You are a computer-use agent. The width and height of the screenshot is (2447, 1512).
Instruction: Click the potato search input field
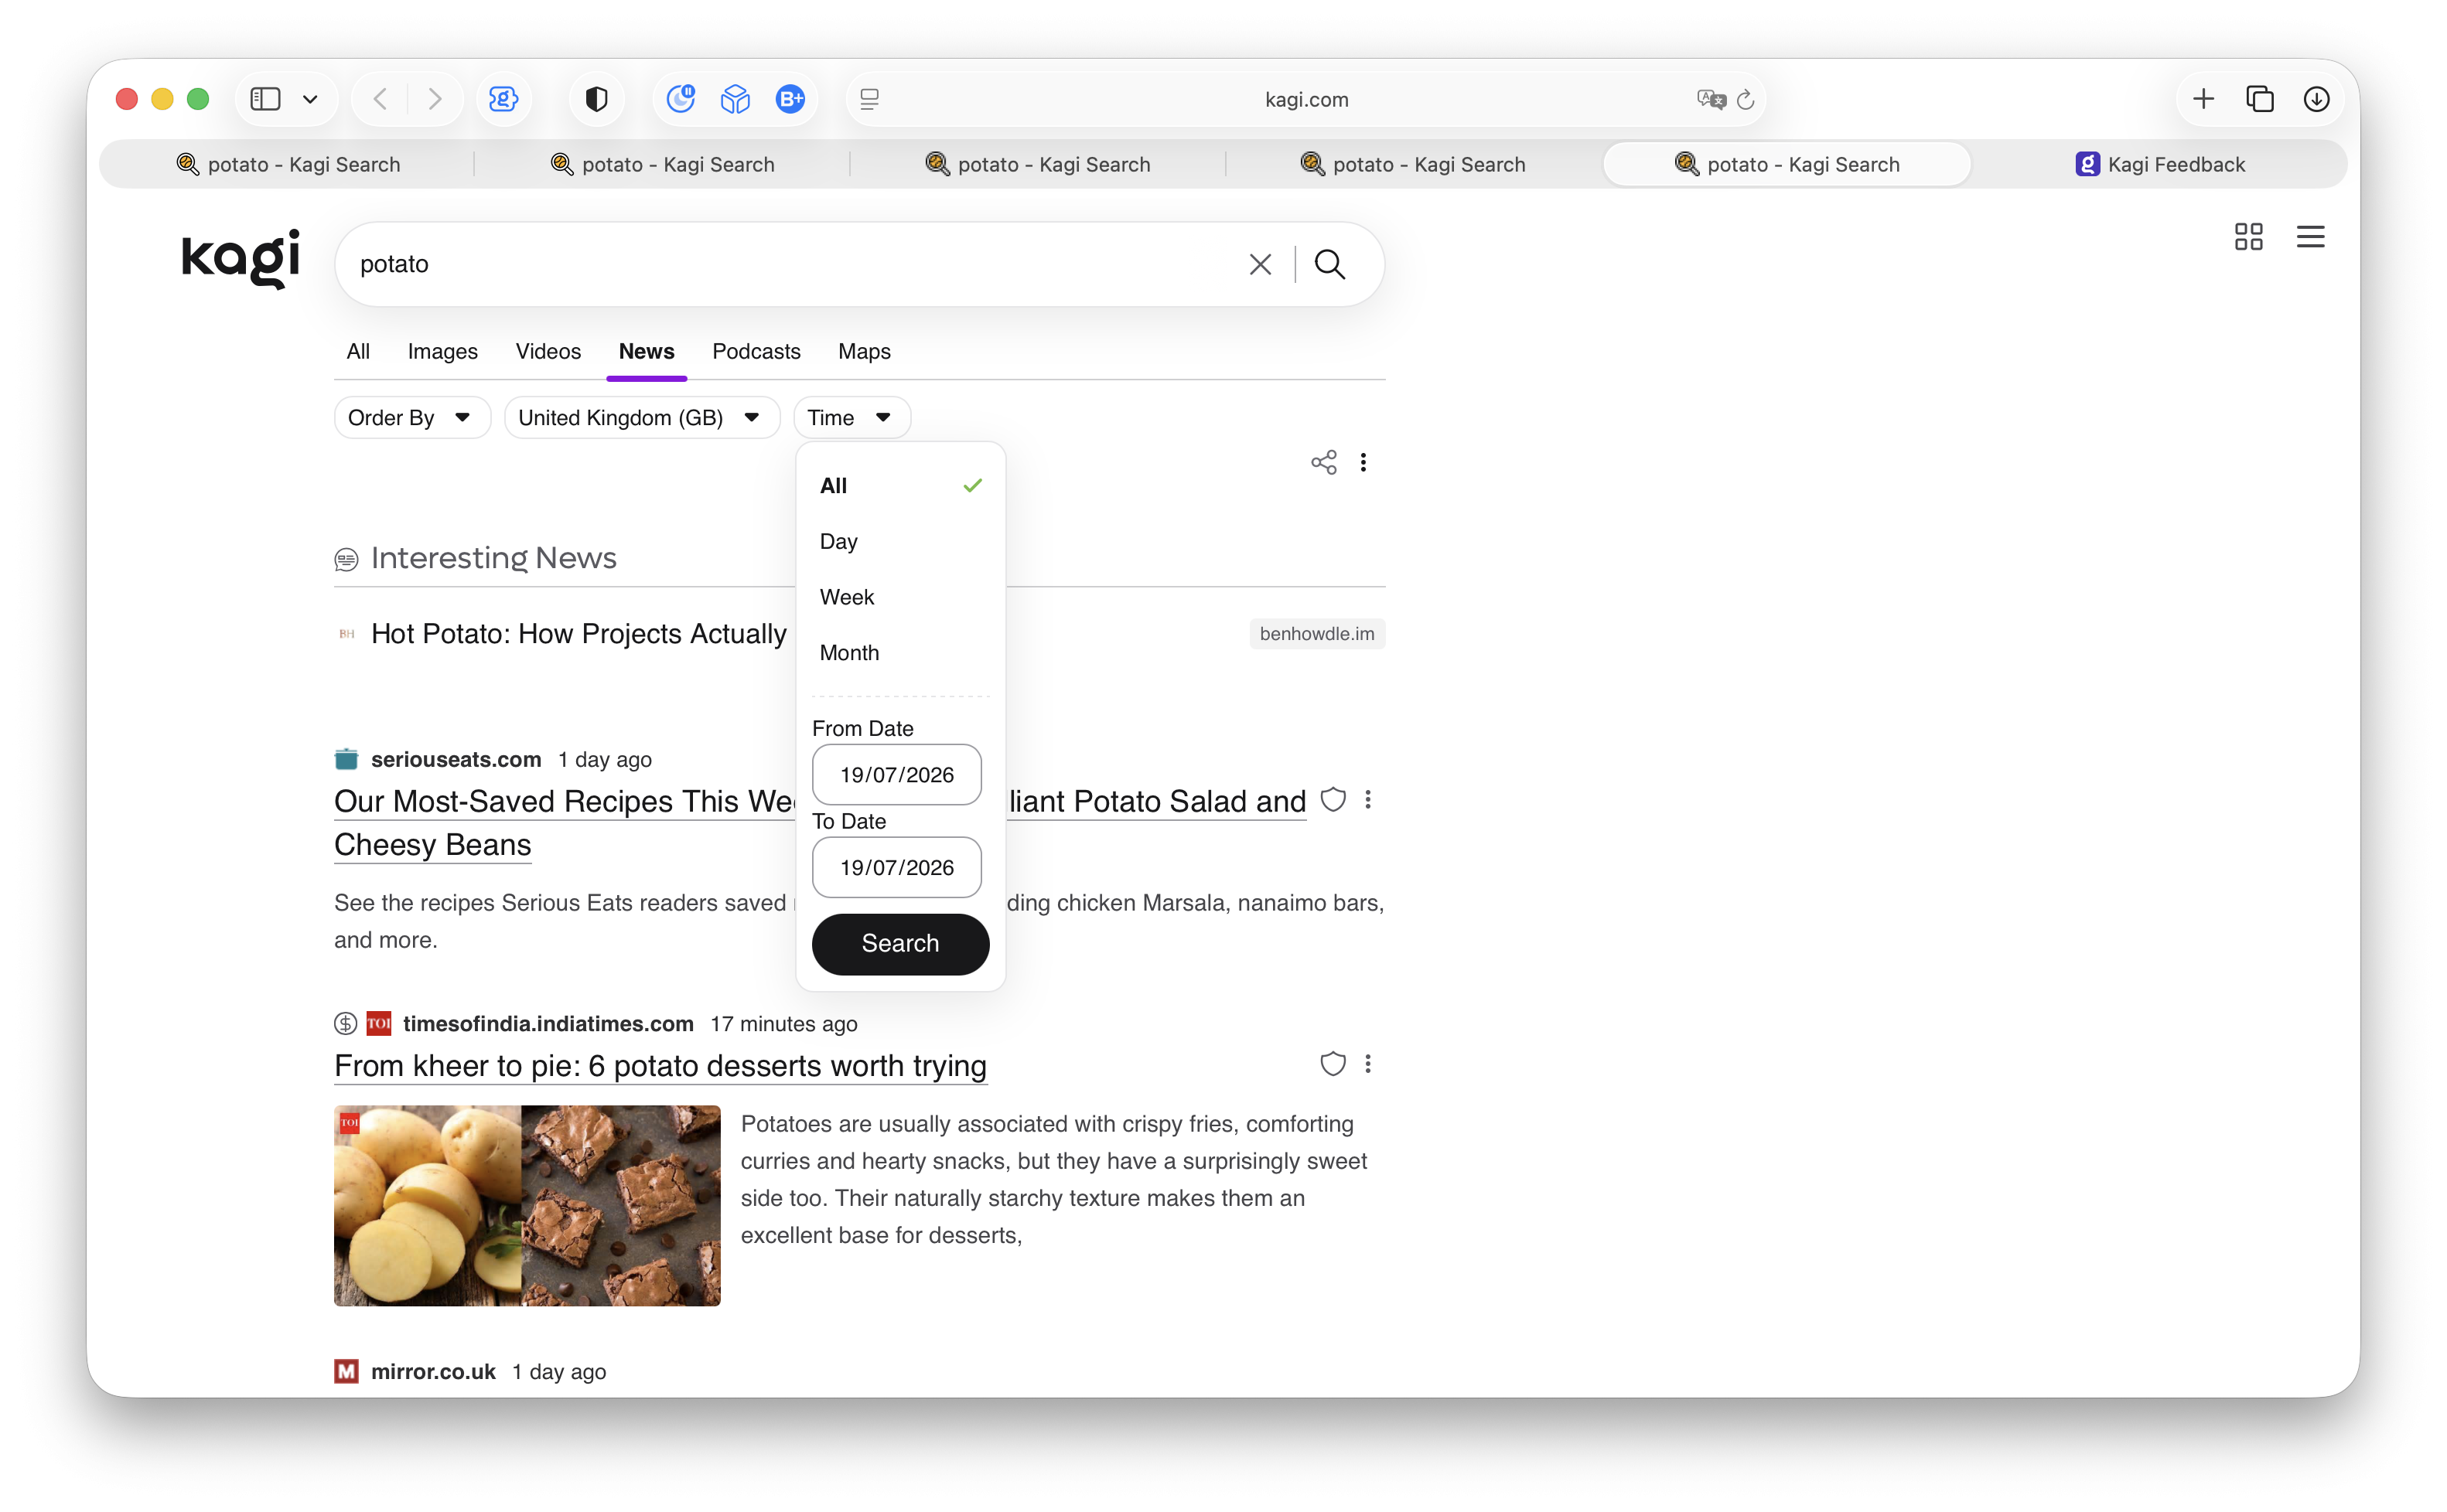pos(790,264)
